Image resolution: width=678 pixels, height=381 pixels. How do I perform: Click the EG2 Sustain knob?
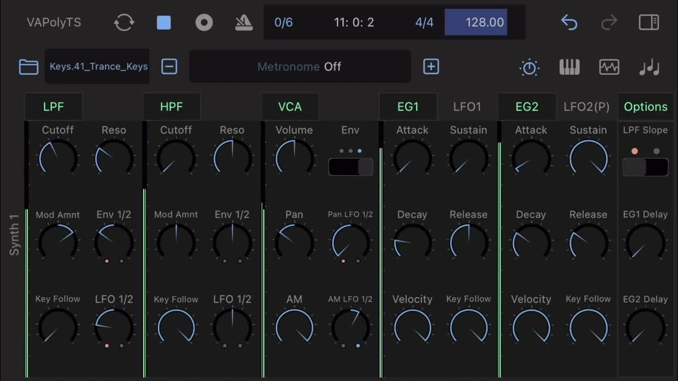[588, 158]
